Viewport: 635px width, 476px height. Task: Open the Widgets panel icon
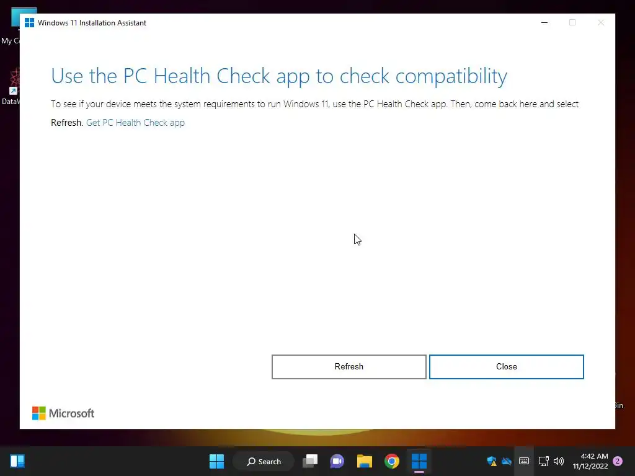tap(17, 461)
